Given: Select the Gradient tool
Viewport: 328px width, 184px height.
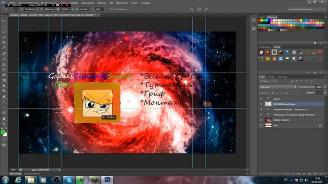Looking at the screenshot, I should [x=4, y=80].
